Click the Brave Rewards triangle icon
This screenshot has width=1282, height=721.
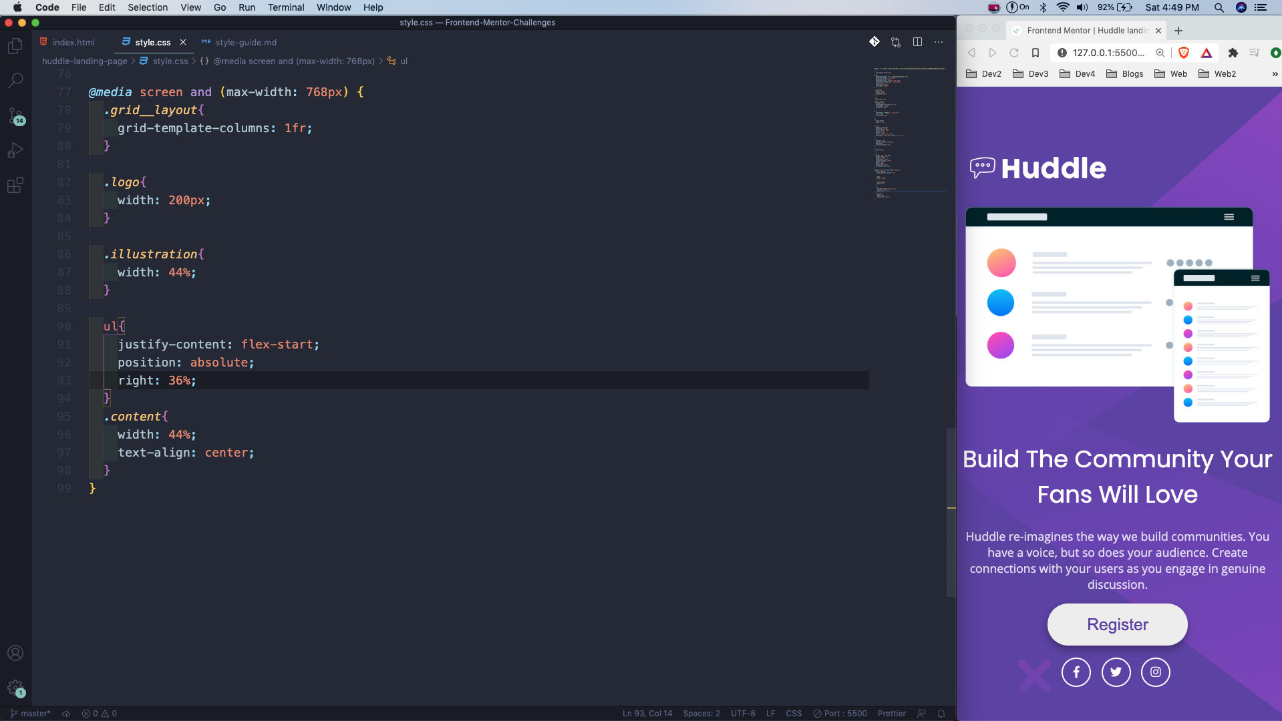point(1207,53)
